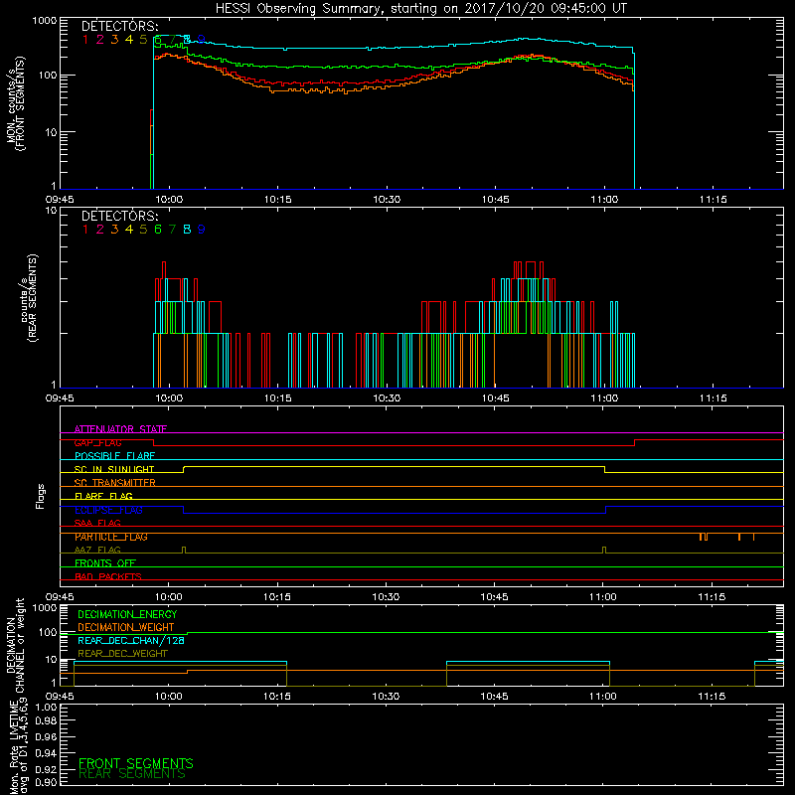The height and width of the screenshot is (795, 795).
Task: Select red detector number 1 in front segments legend
Action: tap(85, 39)
